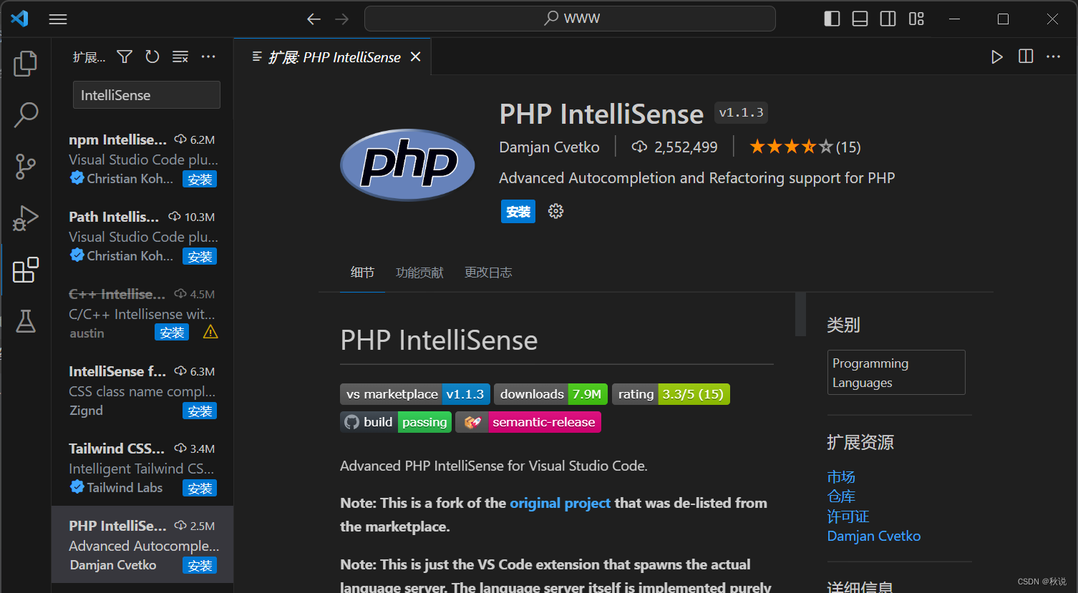Filter extensions with the funnel icon

click(x=125, y=57)
